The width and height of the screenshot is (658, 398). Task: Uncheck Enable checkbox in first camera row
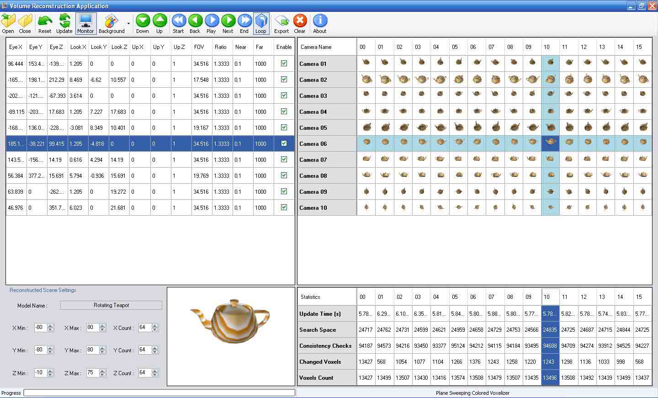[x=284, y=64]
